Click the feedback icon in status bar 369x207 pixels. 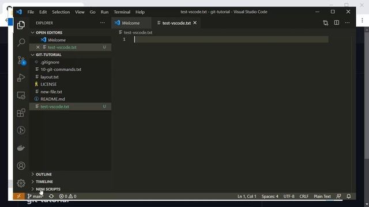(x=338, y=196)
